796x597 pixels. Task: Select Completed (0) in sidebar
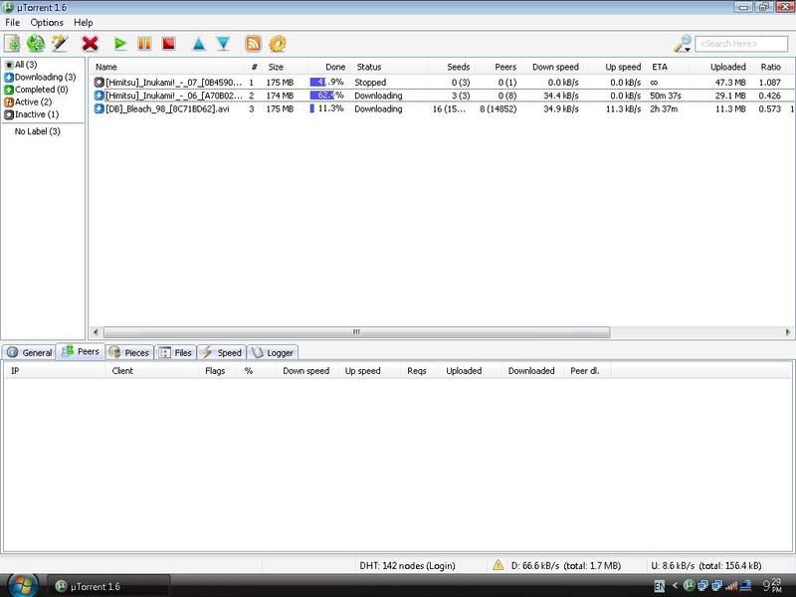36,90
